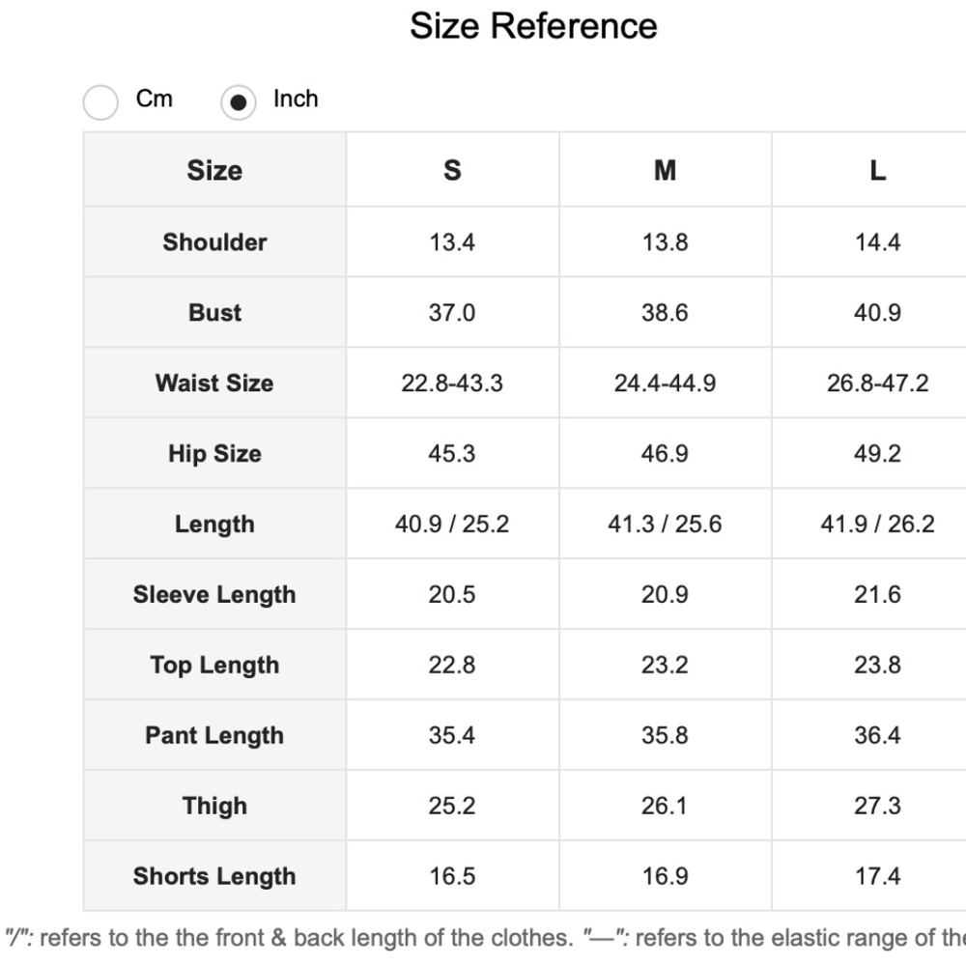The image size is (966, 966).
Task: Click the Size header cell
Action: [214, 169]
